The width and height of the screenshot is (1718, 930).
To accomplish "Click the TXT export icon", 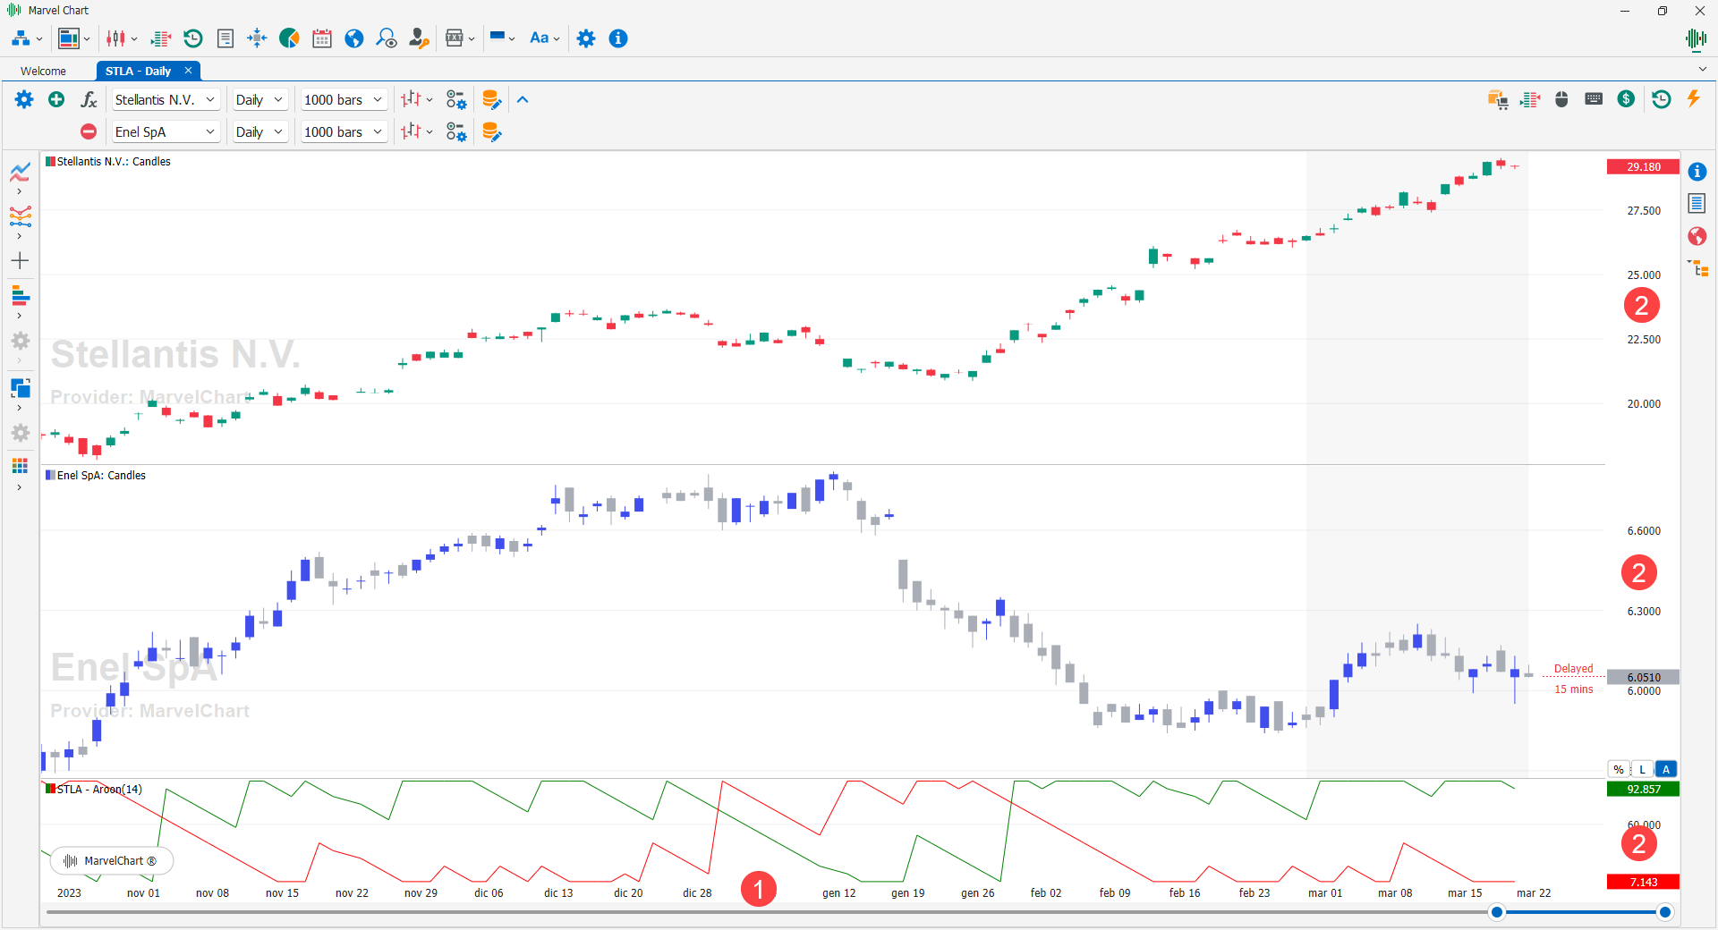I will (455, 38).
